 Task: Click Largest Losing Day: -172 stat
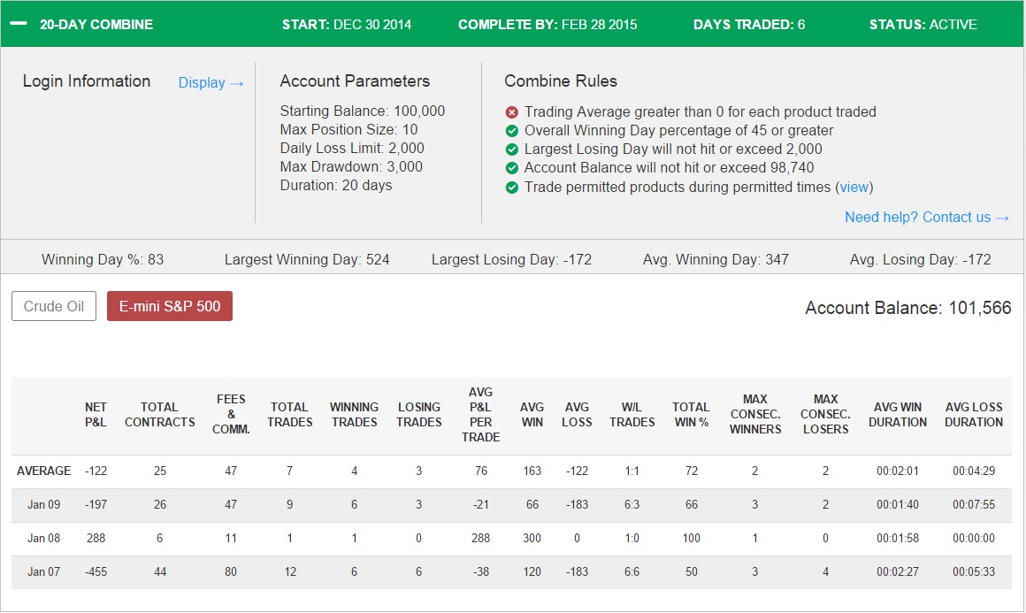click(x=512, y=260)
